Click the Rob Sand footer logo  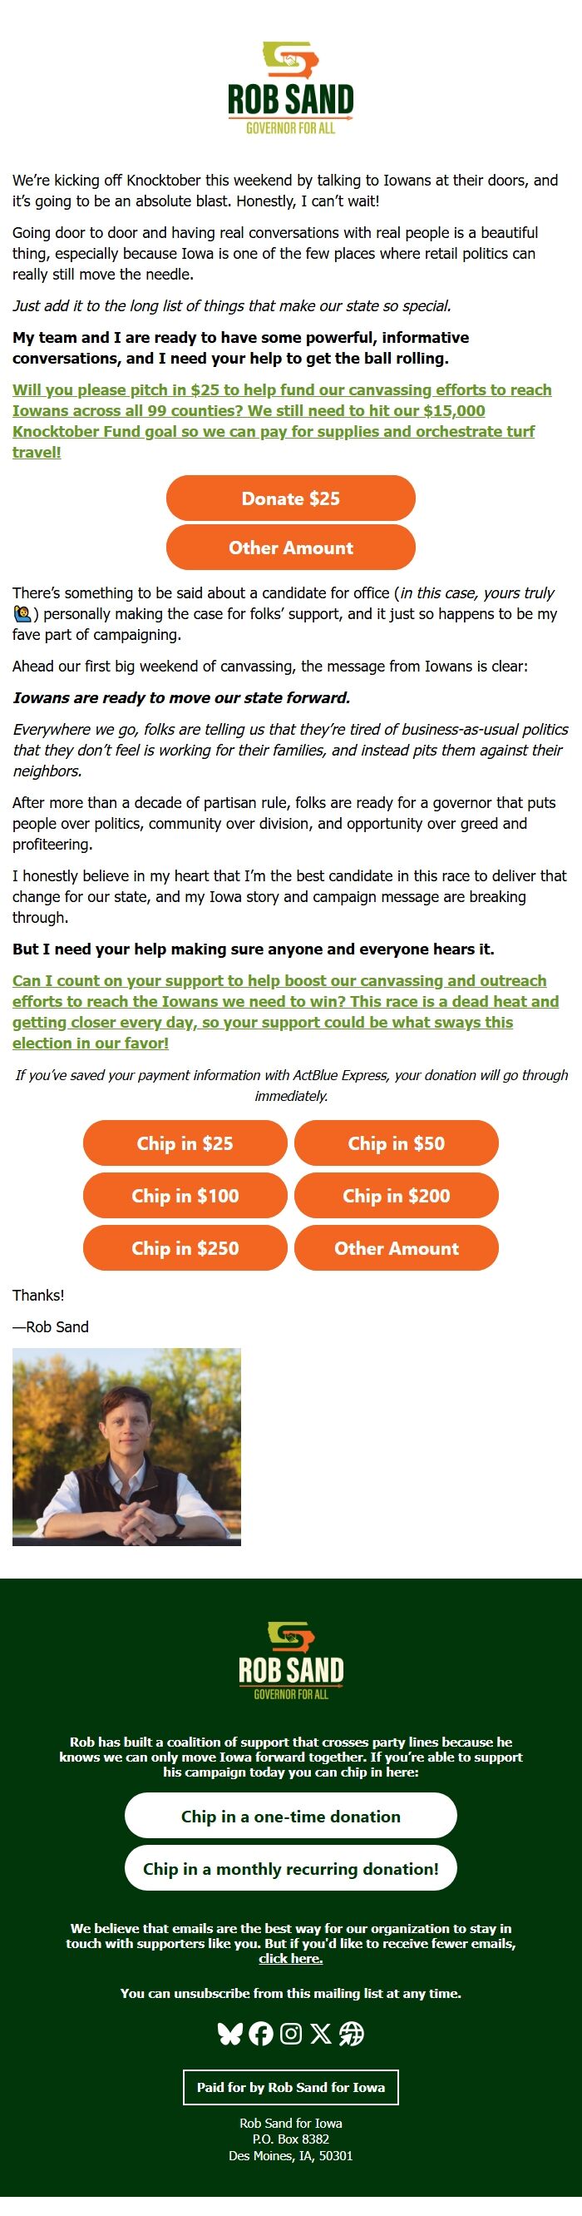tap(290, 1660)
